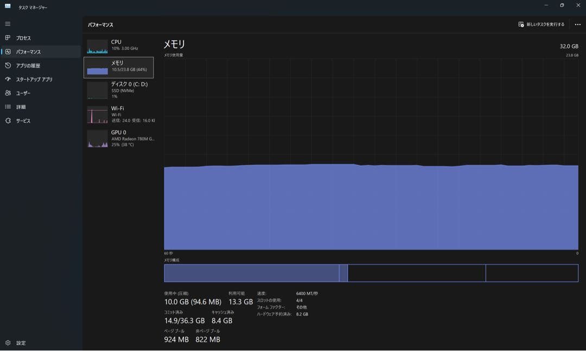Image resolution: width=586 pixels, height=351 pixels.
Task: Select the メモリ performance item
Action: 119,67
